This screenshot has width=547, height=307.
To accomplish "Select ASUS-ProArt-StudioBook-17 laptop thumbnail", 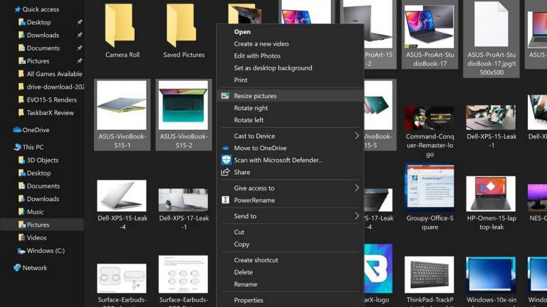I will click(x=429, y=26).
